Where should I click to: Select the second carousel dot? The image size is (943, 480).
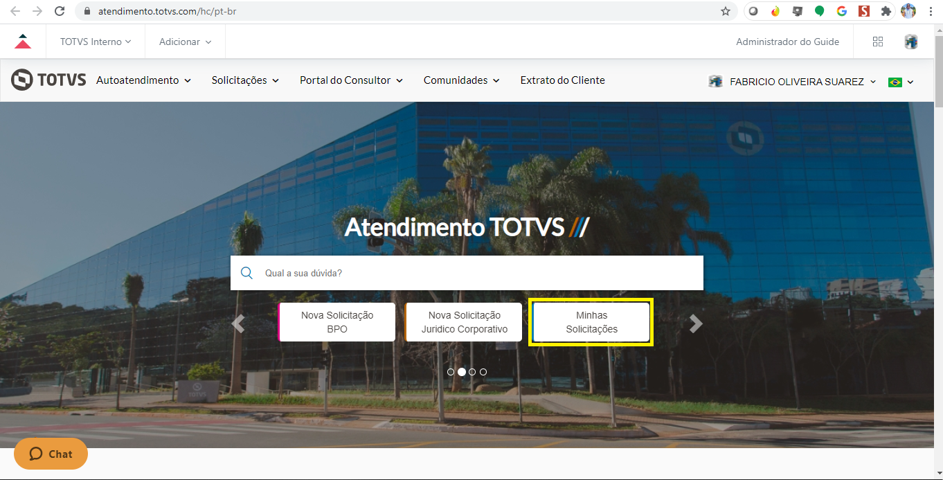click(x=462, y=372)
